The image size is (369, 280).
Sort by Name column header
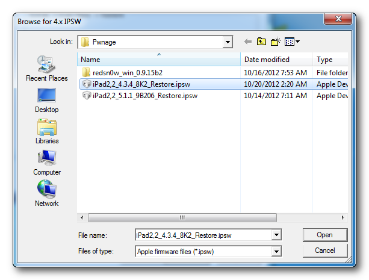click(158, 60)
